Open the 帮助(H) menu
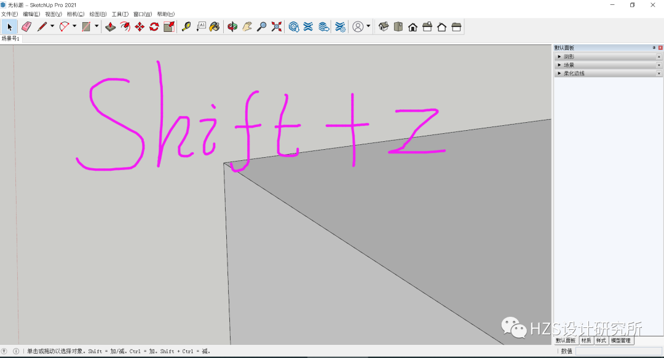664x358 pixels. tap(165, 14)
